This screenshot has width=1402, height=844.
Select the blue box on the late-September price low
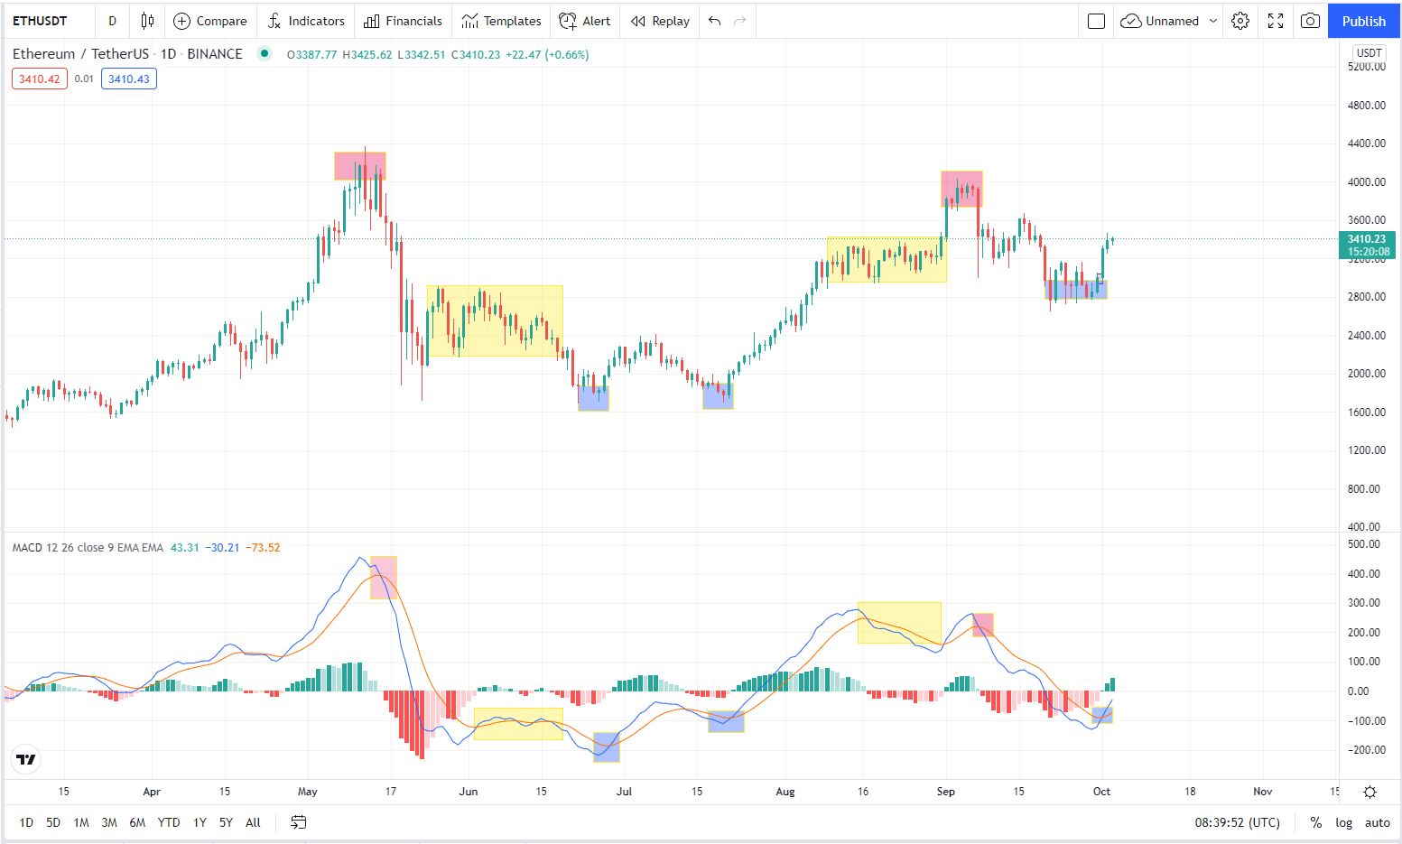tap(1076, 290)
